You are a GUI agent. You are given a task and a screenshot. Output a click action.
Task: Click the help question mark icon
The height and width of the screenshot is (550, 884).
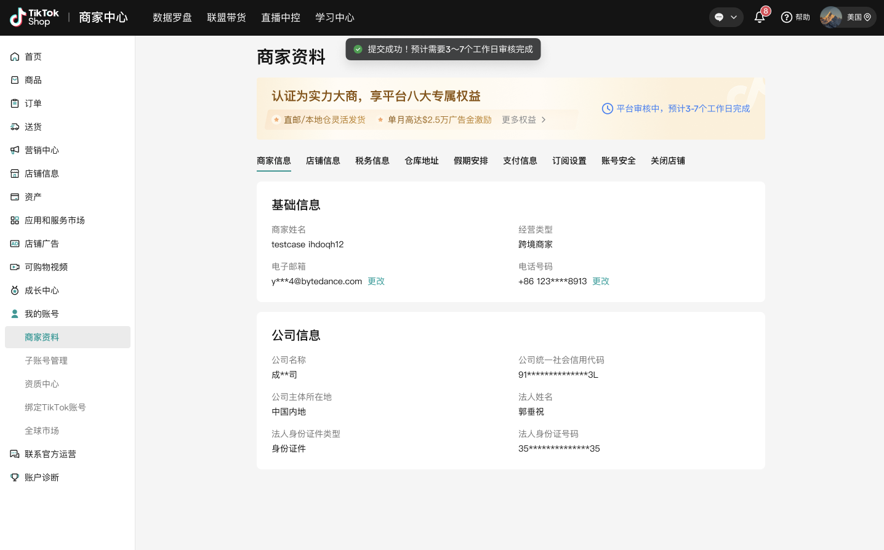[x=786, y=17]
